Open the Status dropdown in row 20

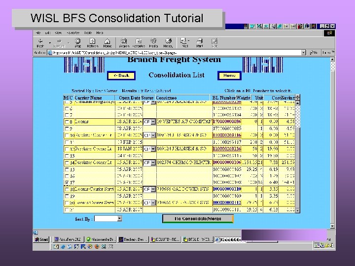[x=153, y=203]
